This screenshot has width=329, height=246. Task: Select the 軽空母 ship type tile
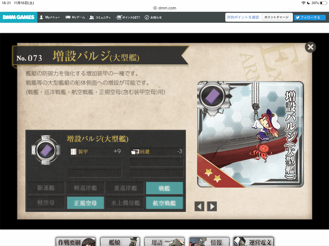(46, 203)
